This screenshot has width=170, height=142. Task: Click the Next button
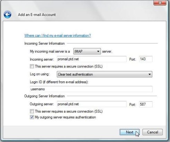point(129,132)
